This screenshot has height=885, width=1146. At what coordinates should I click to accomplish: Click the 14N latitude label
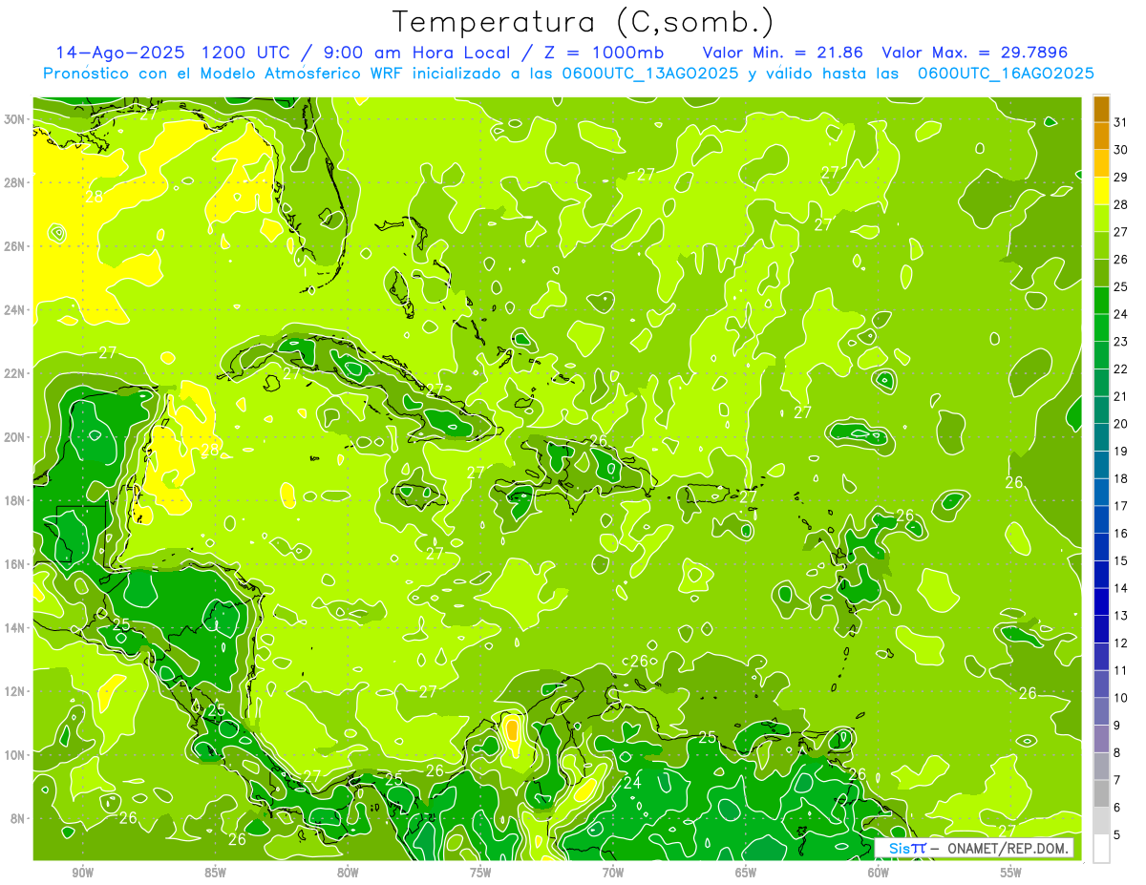(x=14, y=627)
